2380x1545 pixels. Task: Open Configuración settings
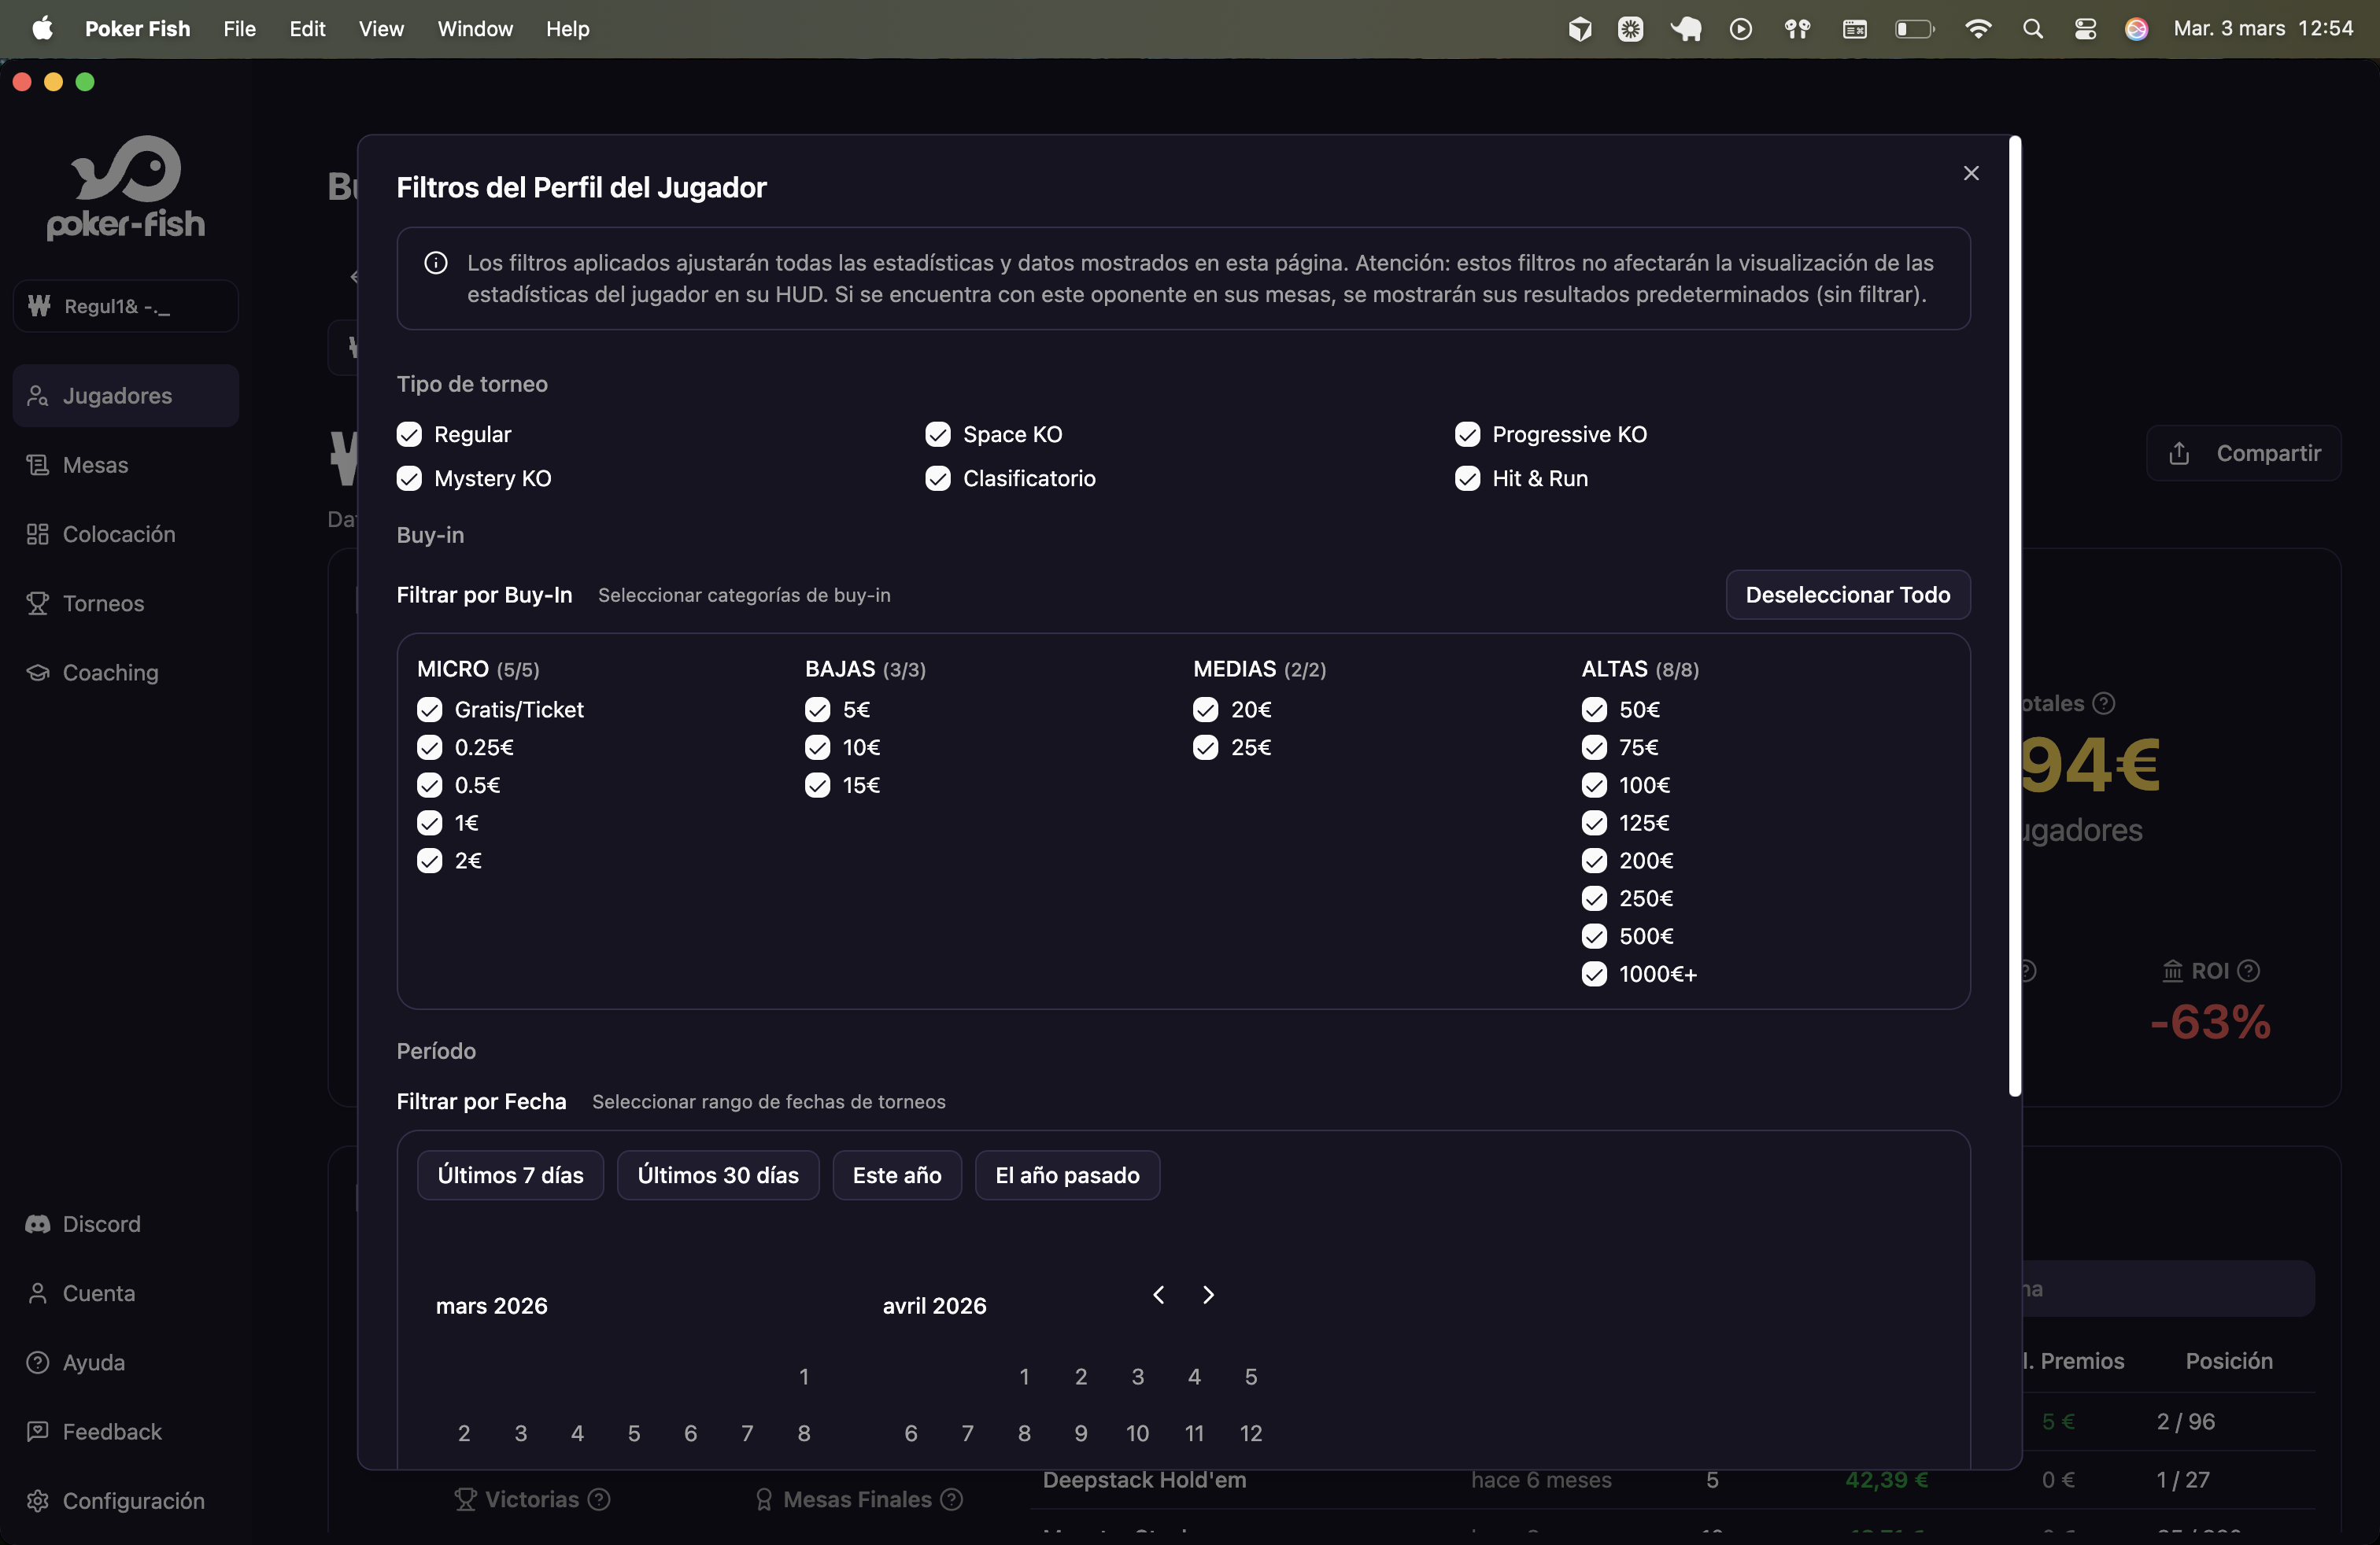click(126, 1501)
